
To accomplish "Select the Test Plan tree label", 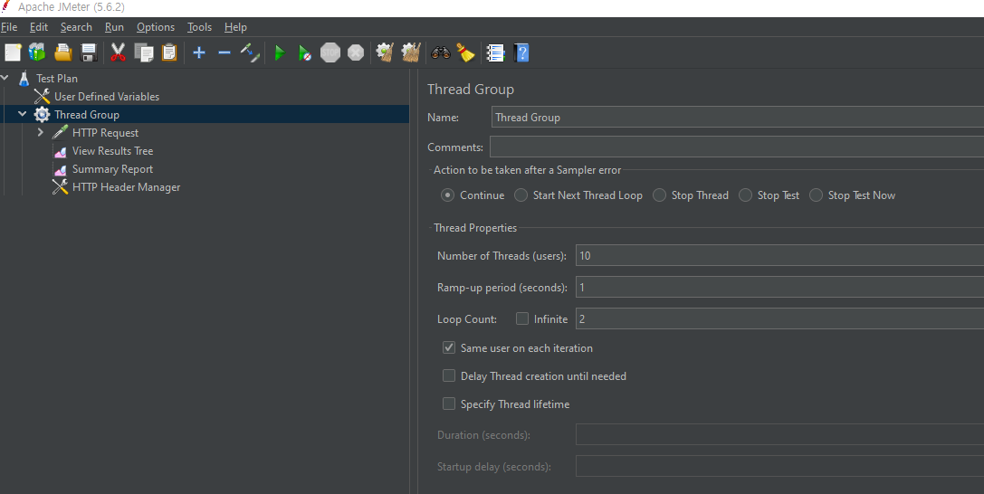I will [57, 79].
